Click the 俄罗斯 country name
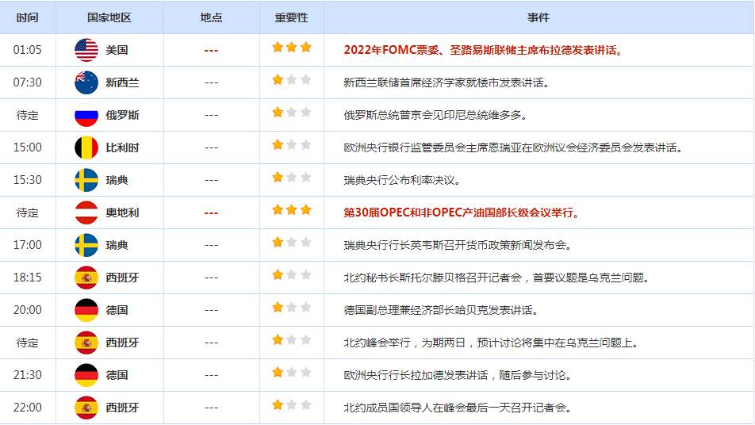 122,115
